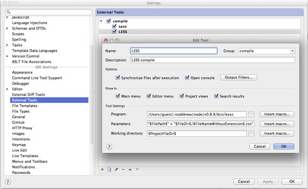Viewport: 308px width, 189px height.
Task: Insert macro for Program field
Action: click(277, 114)
